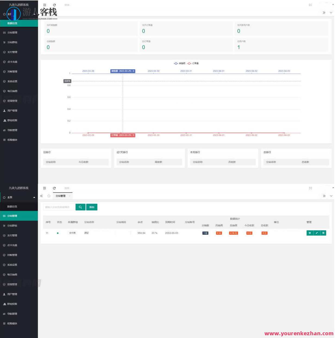The width and height of the screenshot is (335, 338).
Task: Click the green status dot in row 11
Action: click(x=58, y=233)
